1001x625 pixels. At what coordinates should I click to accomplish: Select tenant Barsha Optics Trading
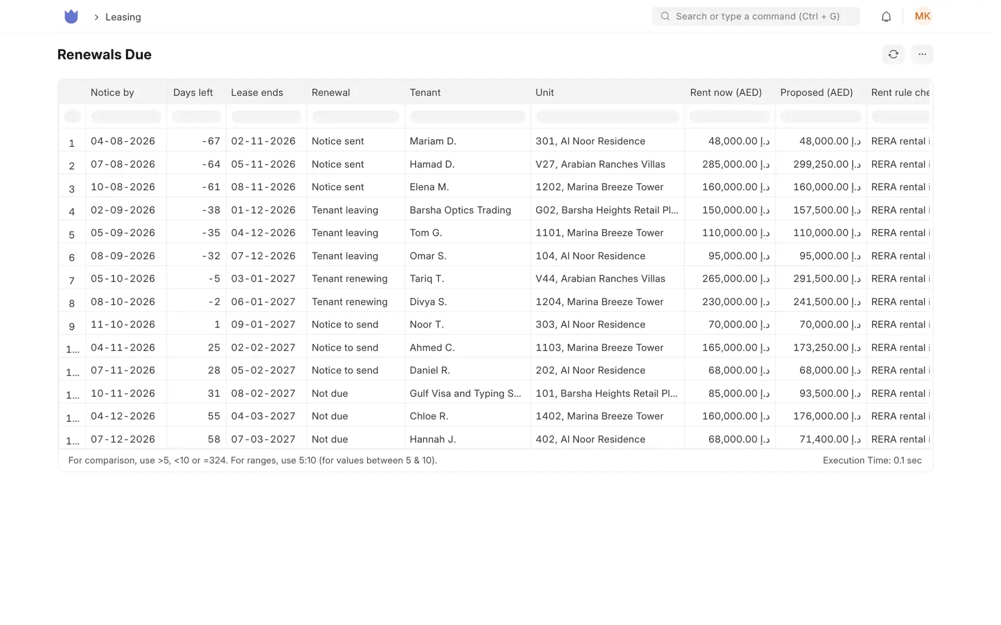pos(468,210)
